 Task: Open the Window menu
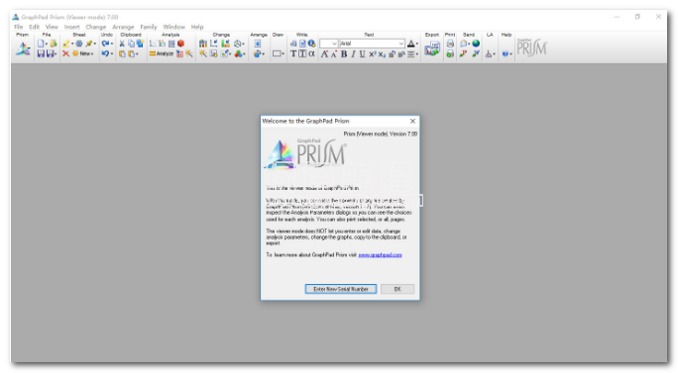tap(173, 27)
